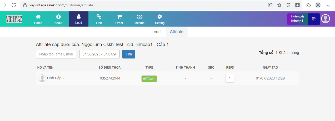Open the date range picker field
The width and height of the screenshot is (335, 121).
pos(99,54)
